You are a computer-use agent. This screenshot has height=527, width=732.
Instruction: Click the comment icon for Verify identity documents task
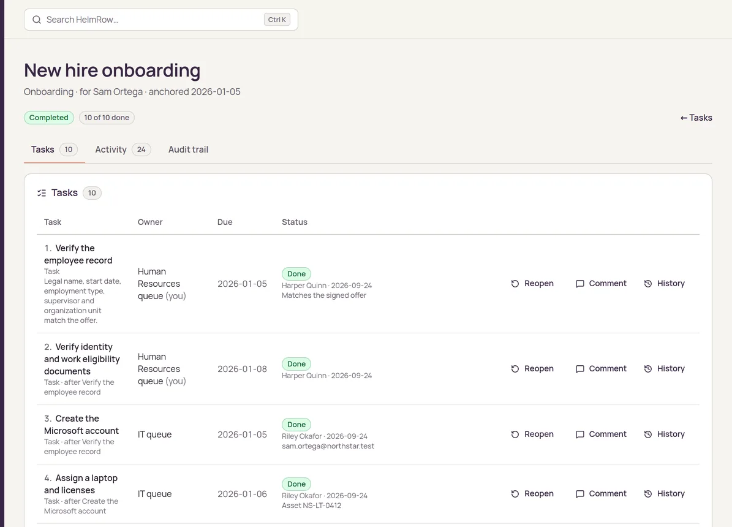click(580, 369)
